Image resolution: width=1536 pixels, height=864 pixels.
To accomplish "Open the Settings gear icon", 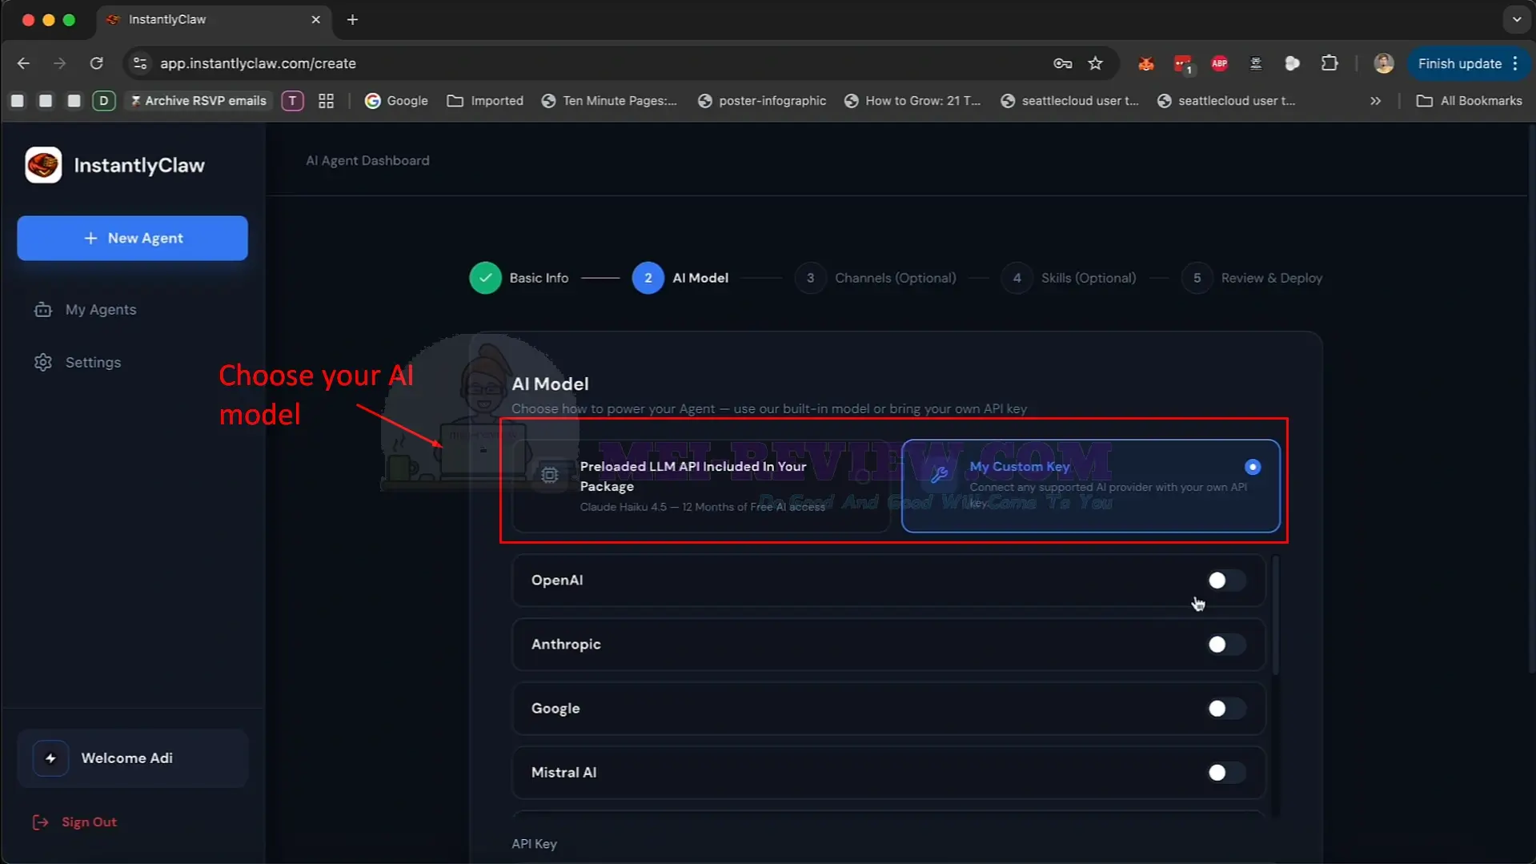I will coord(43,363).
